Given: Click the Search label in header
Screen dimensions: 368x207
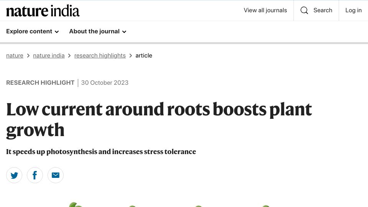Looking at the screenshot, I should [x=323, y=10].
